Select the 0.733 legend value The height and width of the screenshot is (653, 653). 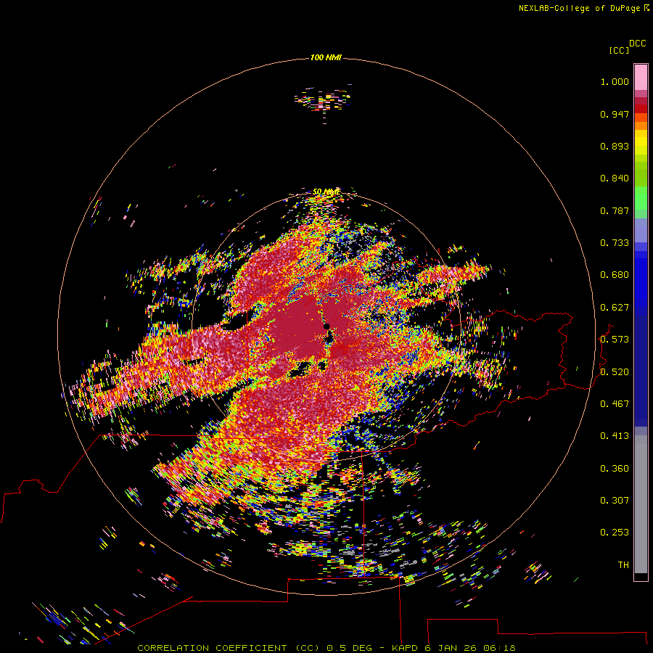click(x=615, y=243)
